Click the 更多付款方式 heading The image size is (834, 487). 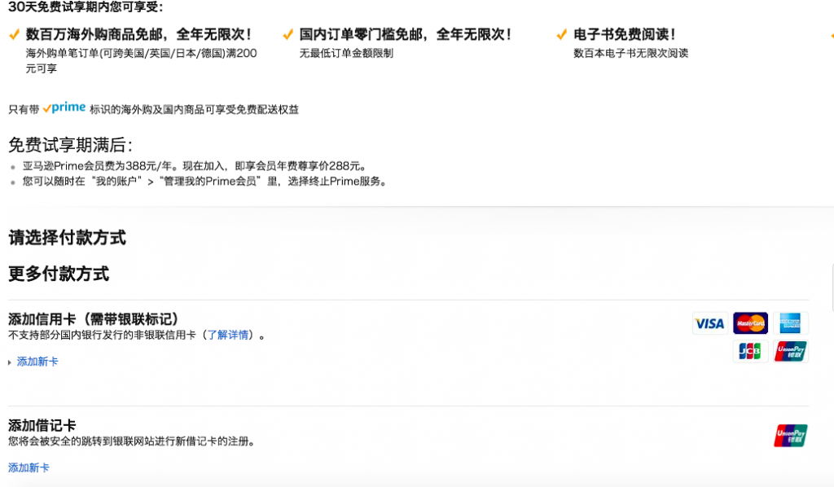click(59, 274)
